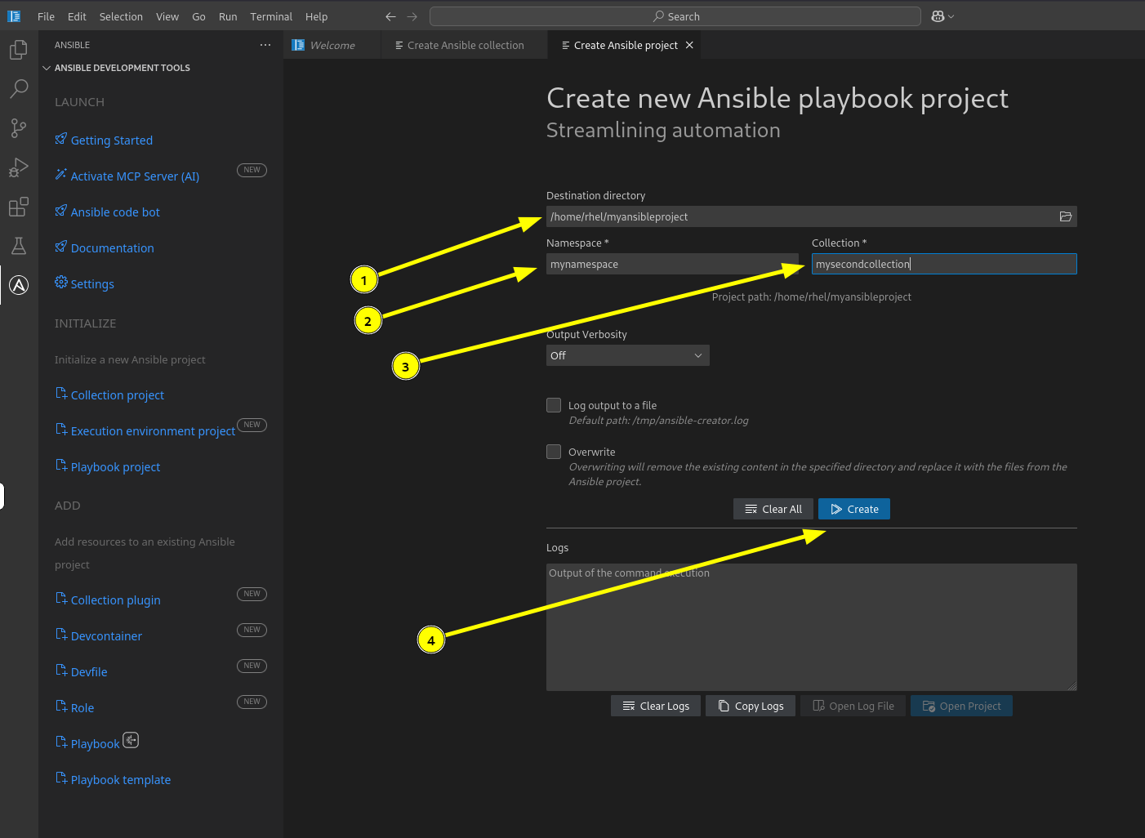The height and width of the screenshot is (838, 1145).
Task: Enable Log output to a file checkbox
Action: 554,405
